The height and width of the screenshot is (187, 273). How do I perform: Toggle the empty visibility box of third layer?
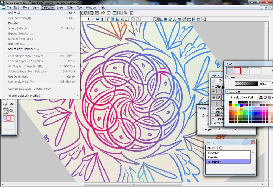[x=214, y=104]
